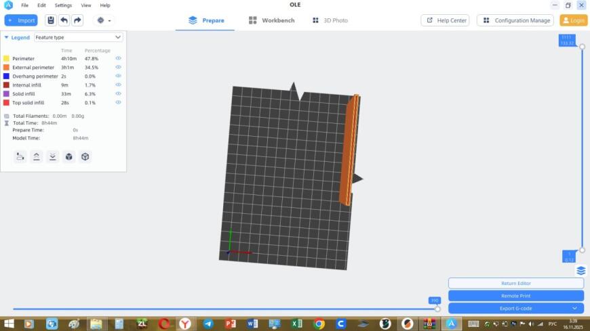Click the app logo in title bar

[8, 5]
